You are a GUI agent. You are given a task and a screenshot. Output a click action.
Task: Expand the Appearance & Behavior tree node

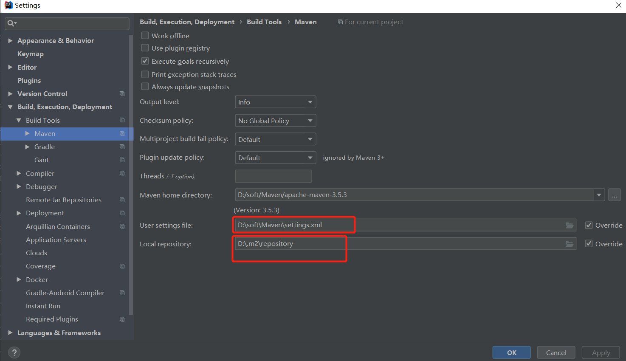coord(10,40)
